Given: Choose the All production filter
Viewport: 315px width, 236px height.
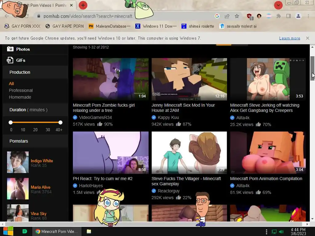Looking at the screenshot, I should [x=11, y=84].
